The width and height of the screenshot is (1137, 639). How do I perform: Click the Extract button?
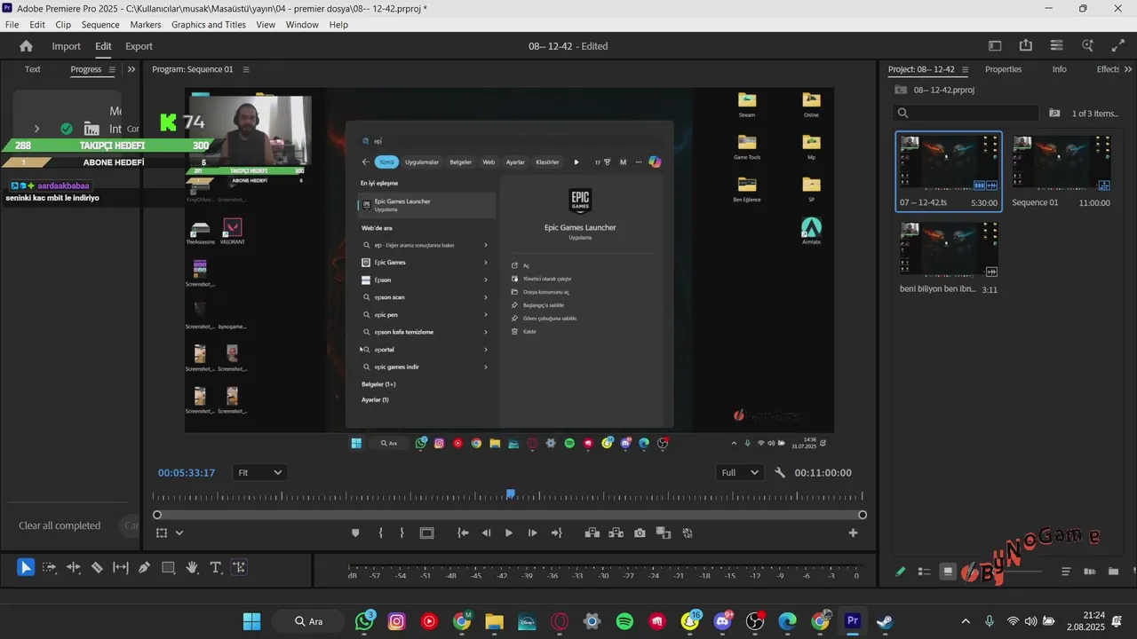[616, 532]
